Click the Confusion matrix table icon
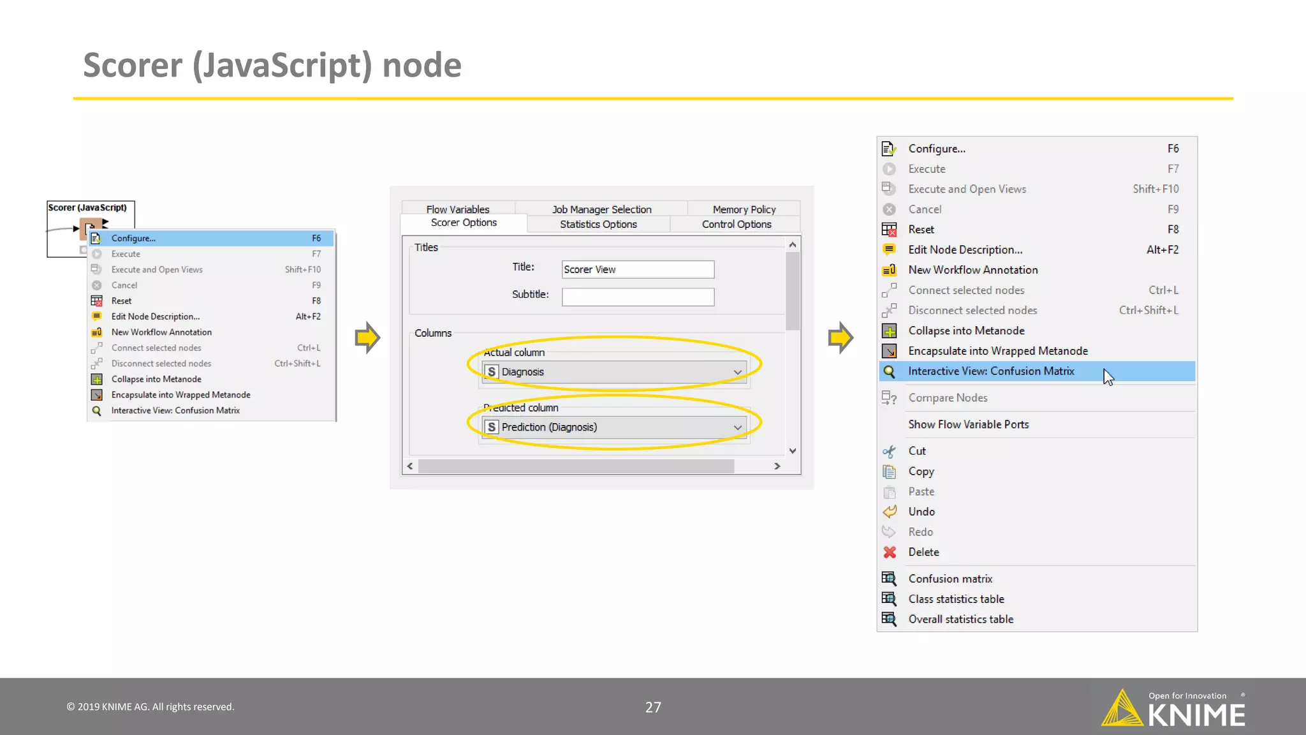Screen dimensions: 1306x735 click(x=889, y=579)
